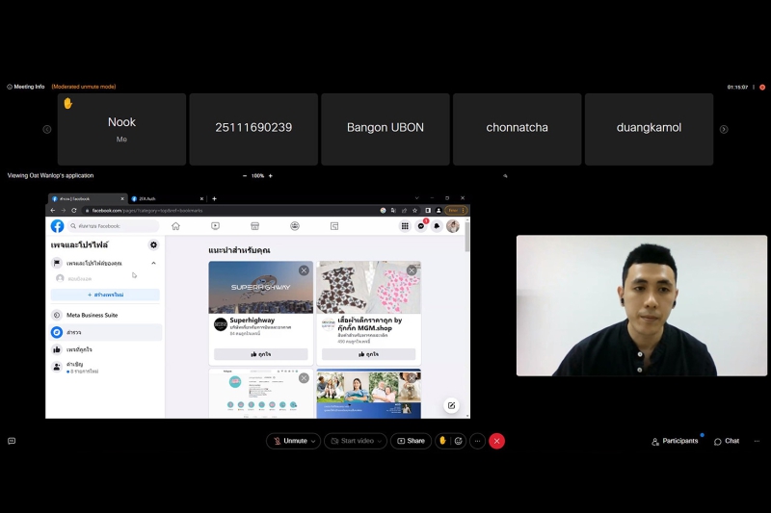Screen dimensions: 771x513
Task: Expand the audio options arrow beside Unmute
Action: click(x=314, y=441)
